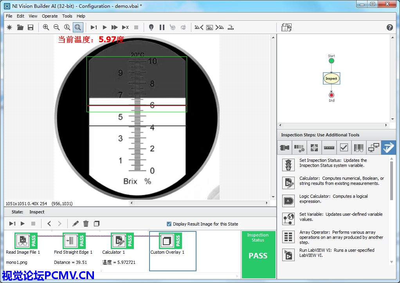This screenshot has height=283, width=400.
Task: Switch to the Measure Features ruler tab
Action: tap(329, 148)
